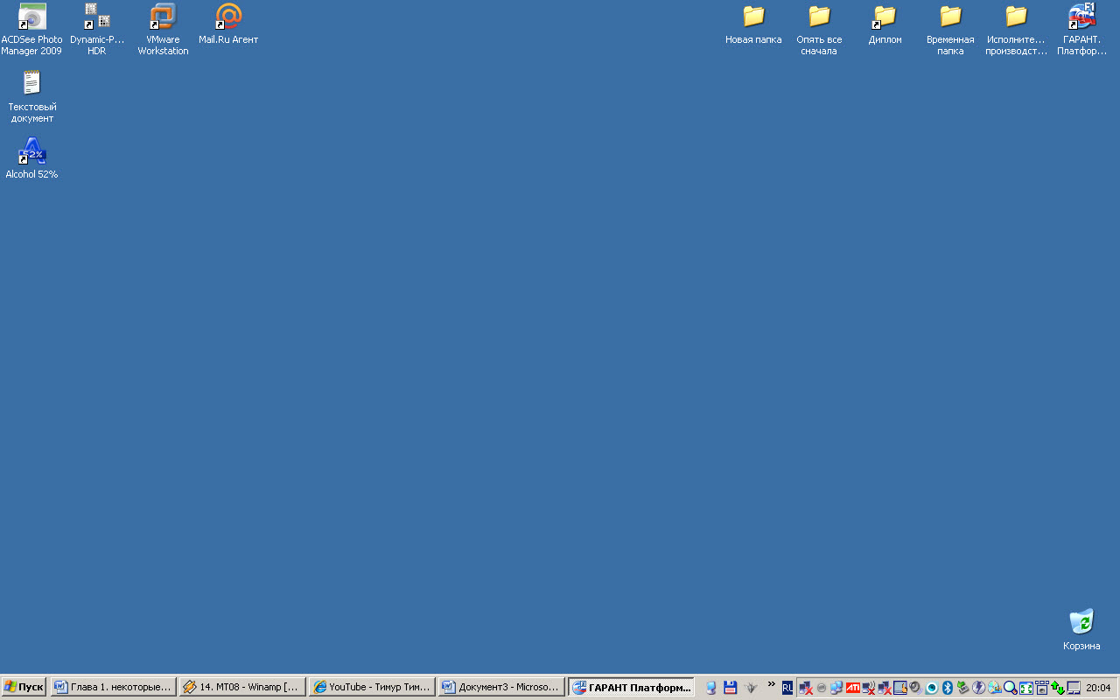Click the system clock showing 20:04

[1098, 688]
